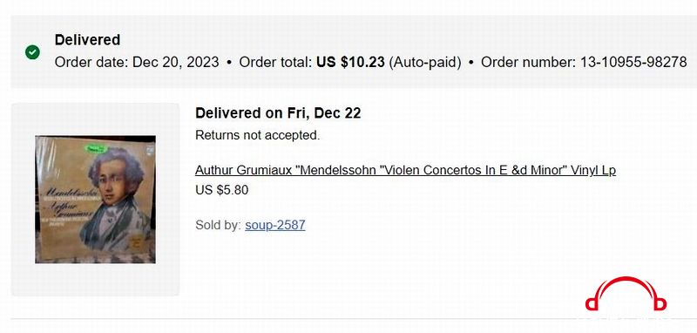Click the Sold by label
Image resolution: width=697 pixels, height=333 pixels.
pyautogui.click(x=219, y=225)
